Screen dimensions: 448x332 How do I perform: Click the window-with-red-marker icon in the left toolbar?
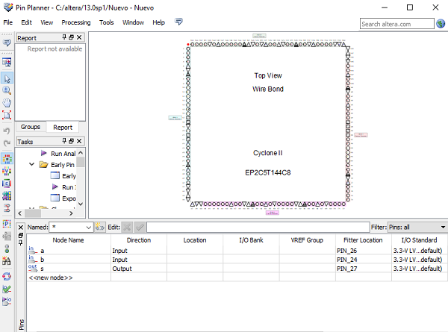point(7,62)
